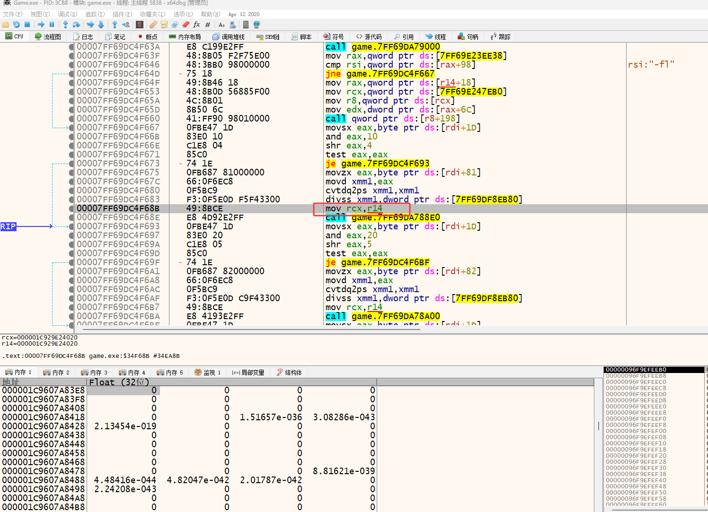The width and height of the screenshot is (708, 512).
Task: Show labels list icon
Action: [x=175, y=25]
